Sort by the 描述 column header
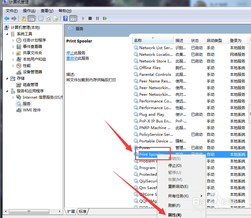251x218 pixels. tap(181, 41)
